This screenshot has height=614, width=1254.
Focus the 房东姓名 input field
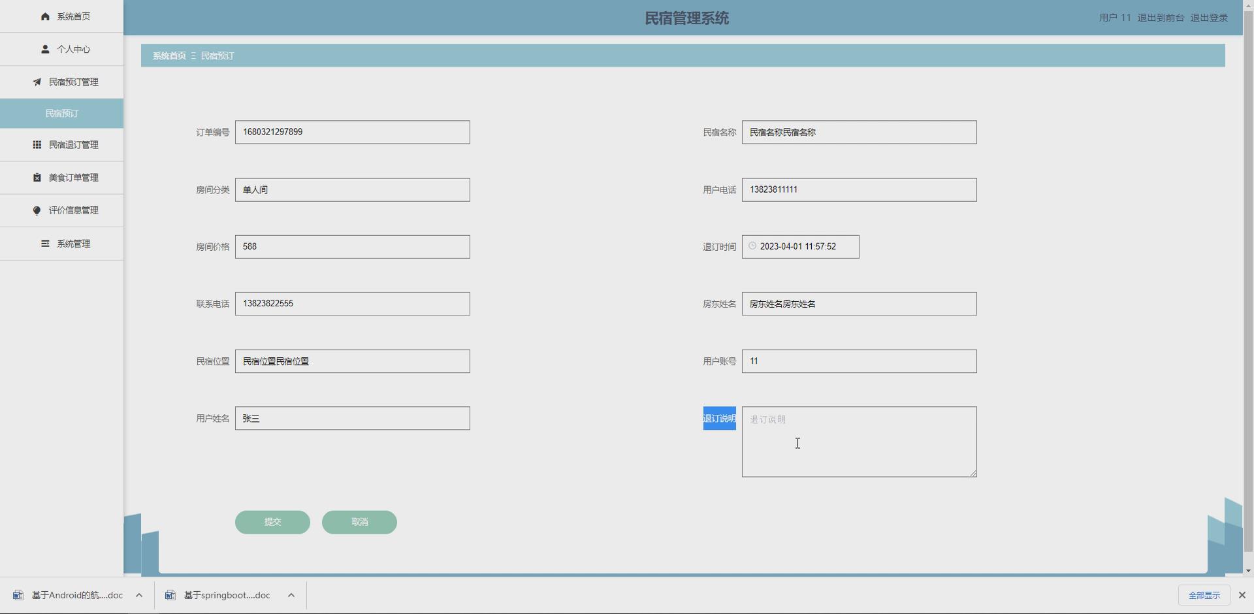tap(859, 304)
